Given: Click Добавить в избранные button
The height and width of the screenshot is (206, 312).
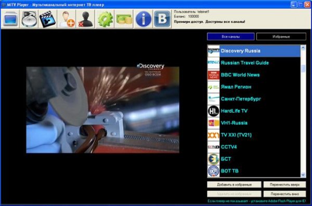Looking at the screenshot, I should click(234, 185).
